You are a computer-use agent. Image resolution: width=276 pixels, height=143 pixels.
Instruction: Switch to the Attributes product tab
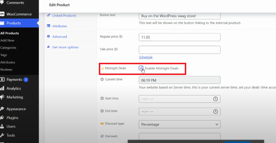(60, 26)
